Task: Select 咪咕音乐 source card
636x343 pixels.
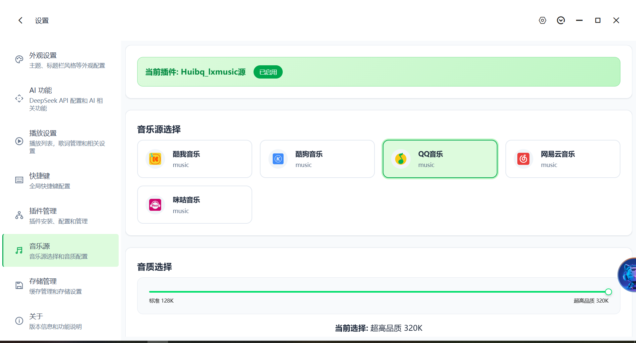Action: [x=195, y=204]
